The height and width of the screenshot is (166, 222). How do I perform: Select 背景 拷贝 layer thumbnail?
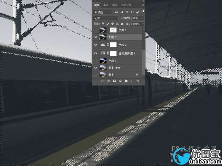coord(103,68)
